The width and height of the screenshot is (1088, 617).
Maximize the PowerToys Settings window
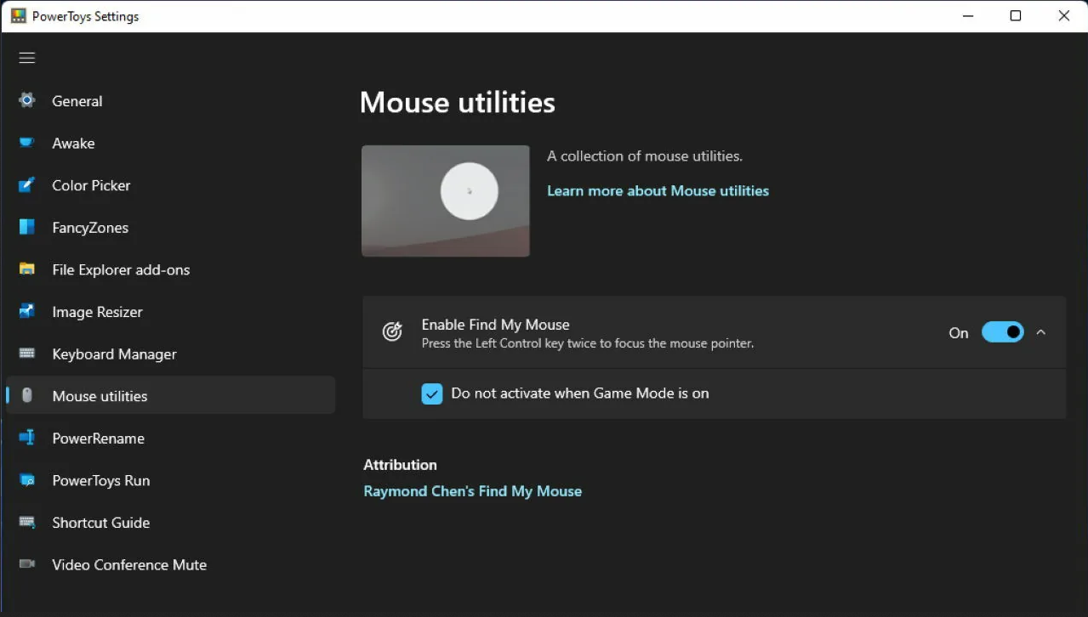[1016, 16]
